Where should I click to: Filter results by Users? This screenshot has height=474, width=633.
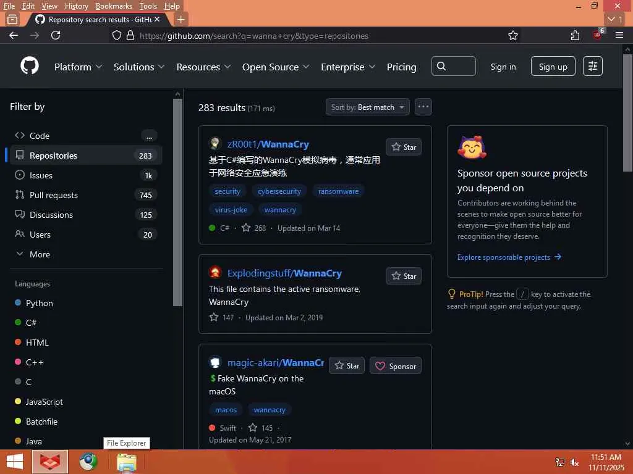click(85, 235)
